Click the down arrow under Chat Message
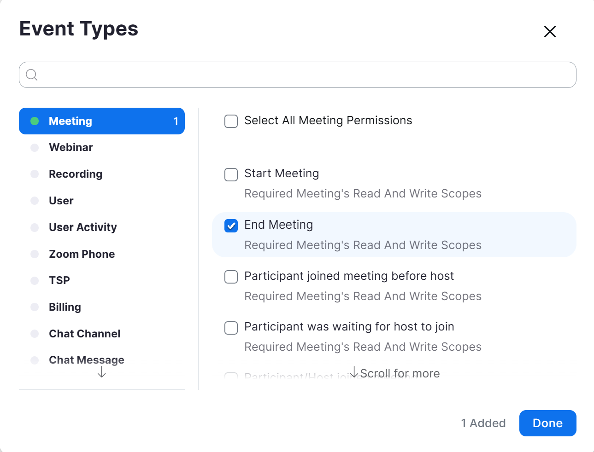This screenshot has width=594, height=452. [x=102, y=372]
